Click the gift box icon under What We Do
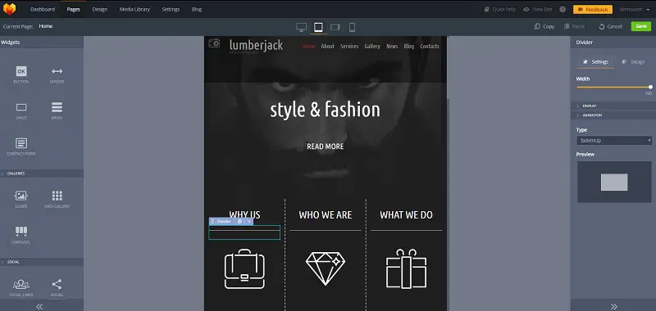This screenshot has width=656, height=311. tap(406, 268)
